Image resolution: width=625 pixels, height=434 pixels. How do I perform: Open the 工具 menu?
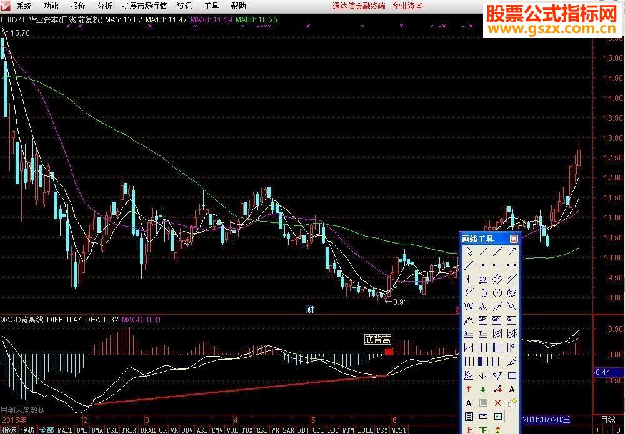click(211, 6)
